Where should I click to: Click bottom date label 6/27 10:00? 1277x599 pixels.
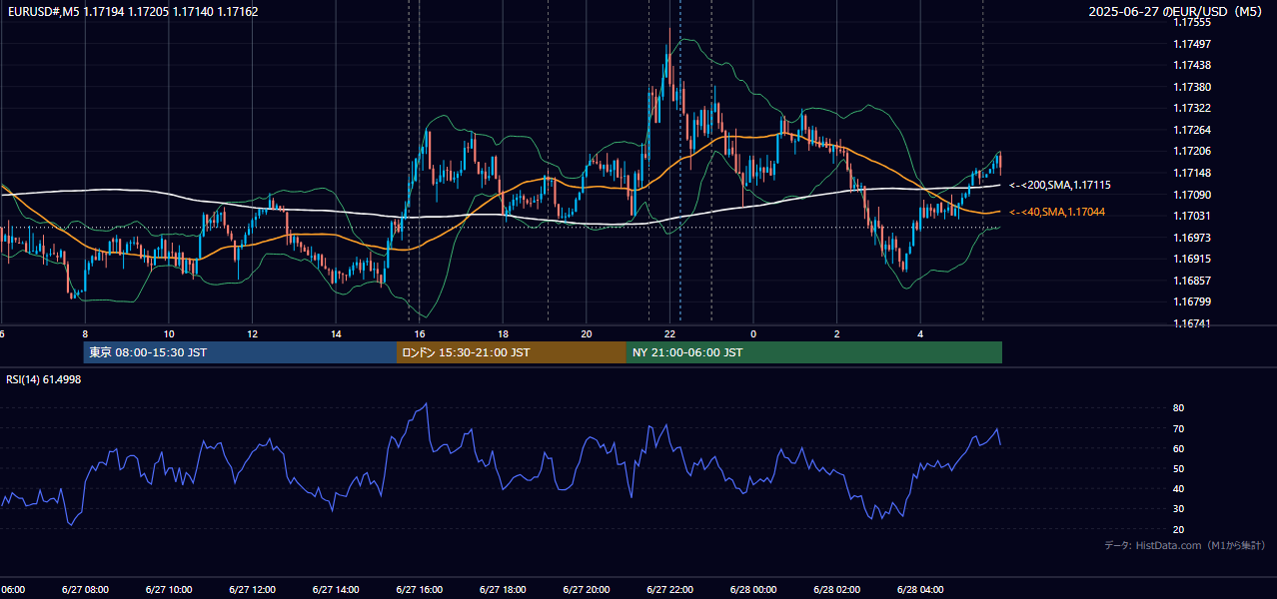tap(169, 589)
